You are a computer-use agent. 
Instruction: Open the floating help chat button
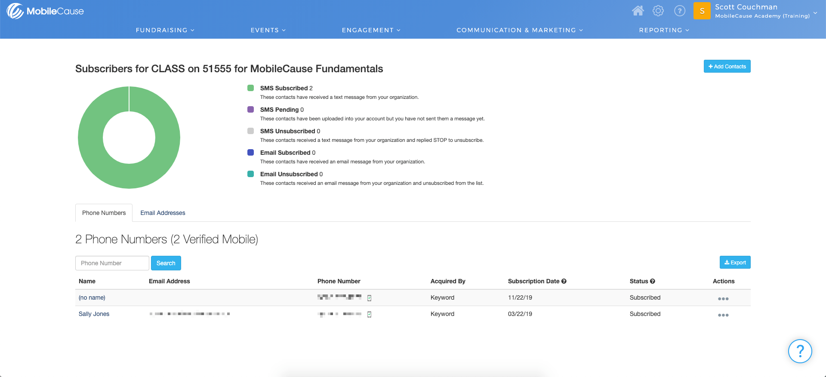click(800, 351)
